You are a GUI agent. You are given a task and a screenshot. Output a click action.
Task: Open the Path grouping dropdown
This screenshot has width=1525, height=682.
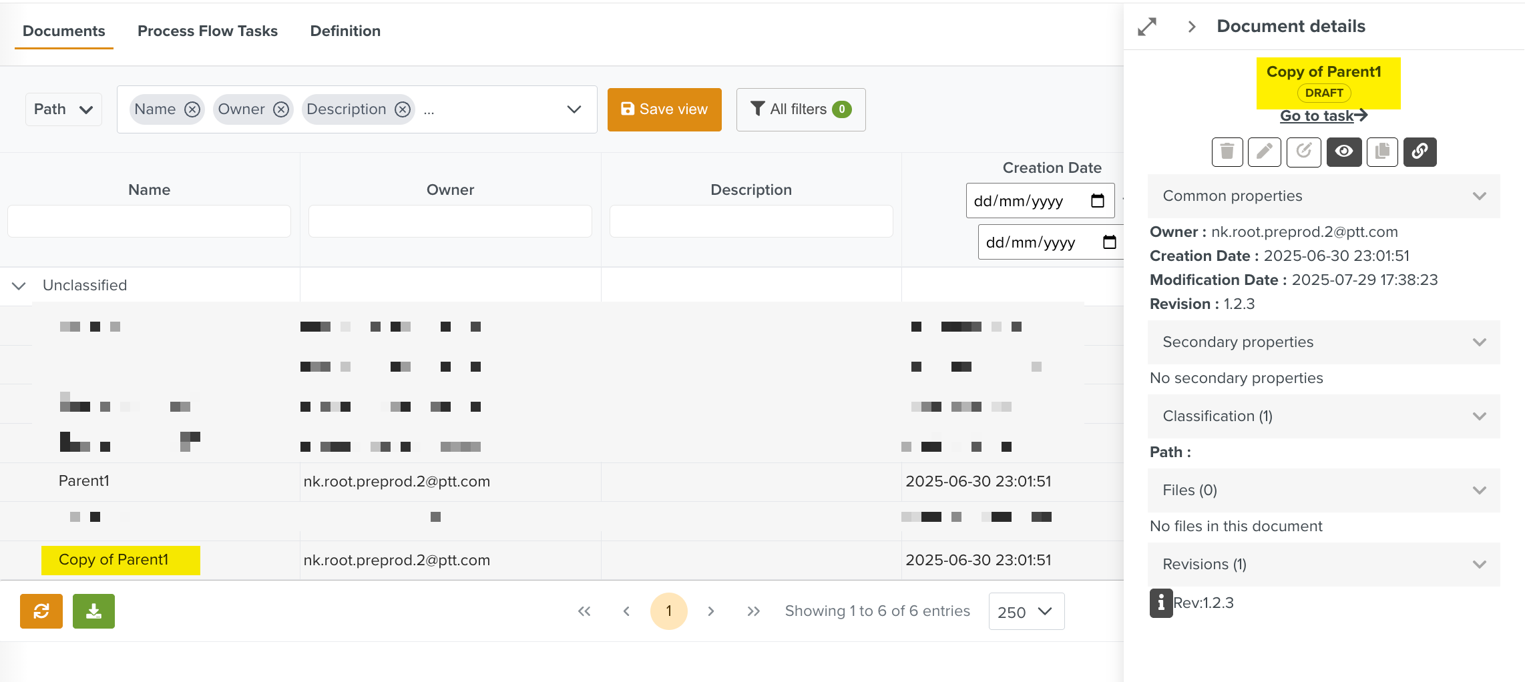63,109
